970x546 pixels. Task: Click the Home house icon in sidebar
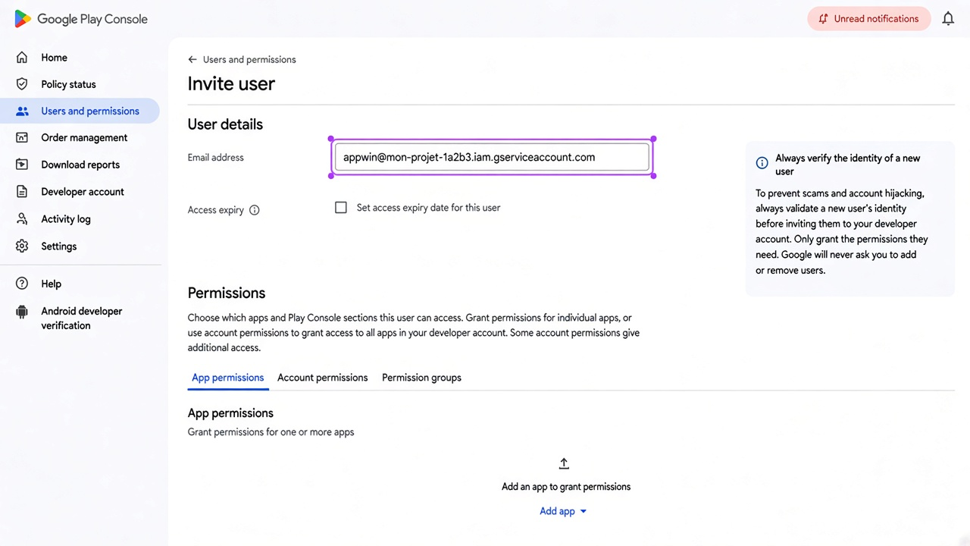coord(22,58)
